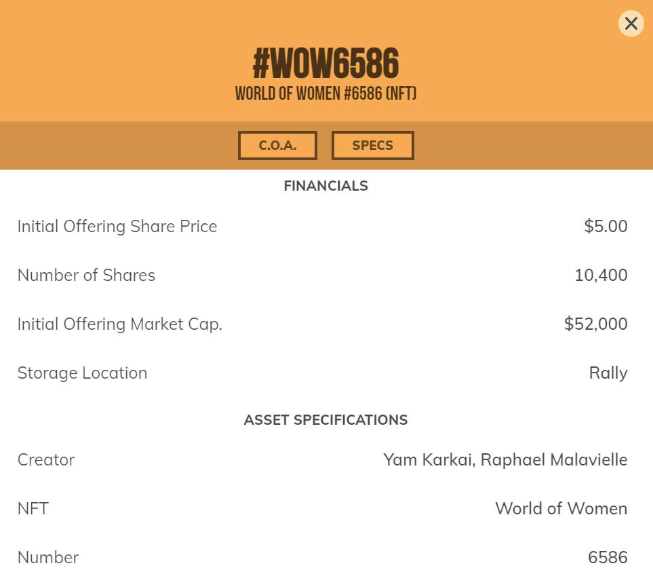The image size is (653, 570).
Task: Select the World of Women NFT value
Action: click(561, 508)
